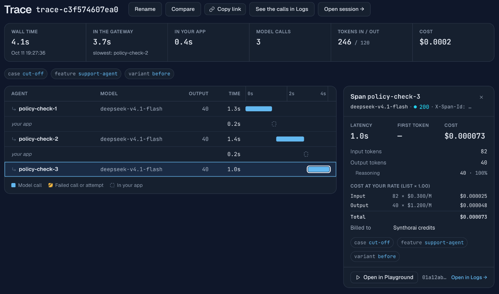Click the variant before tag under the summary
Screen dimensions: 499x294
coord(149,74)
